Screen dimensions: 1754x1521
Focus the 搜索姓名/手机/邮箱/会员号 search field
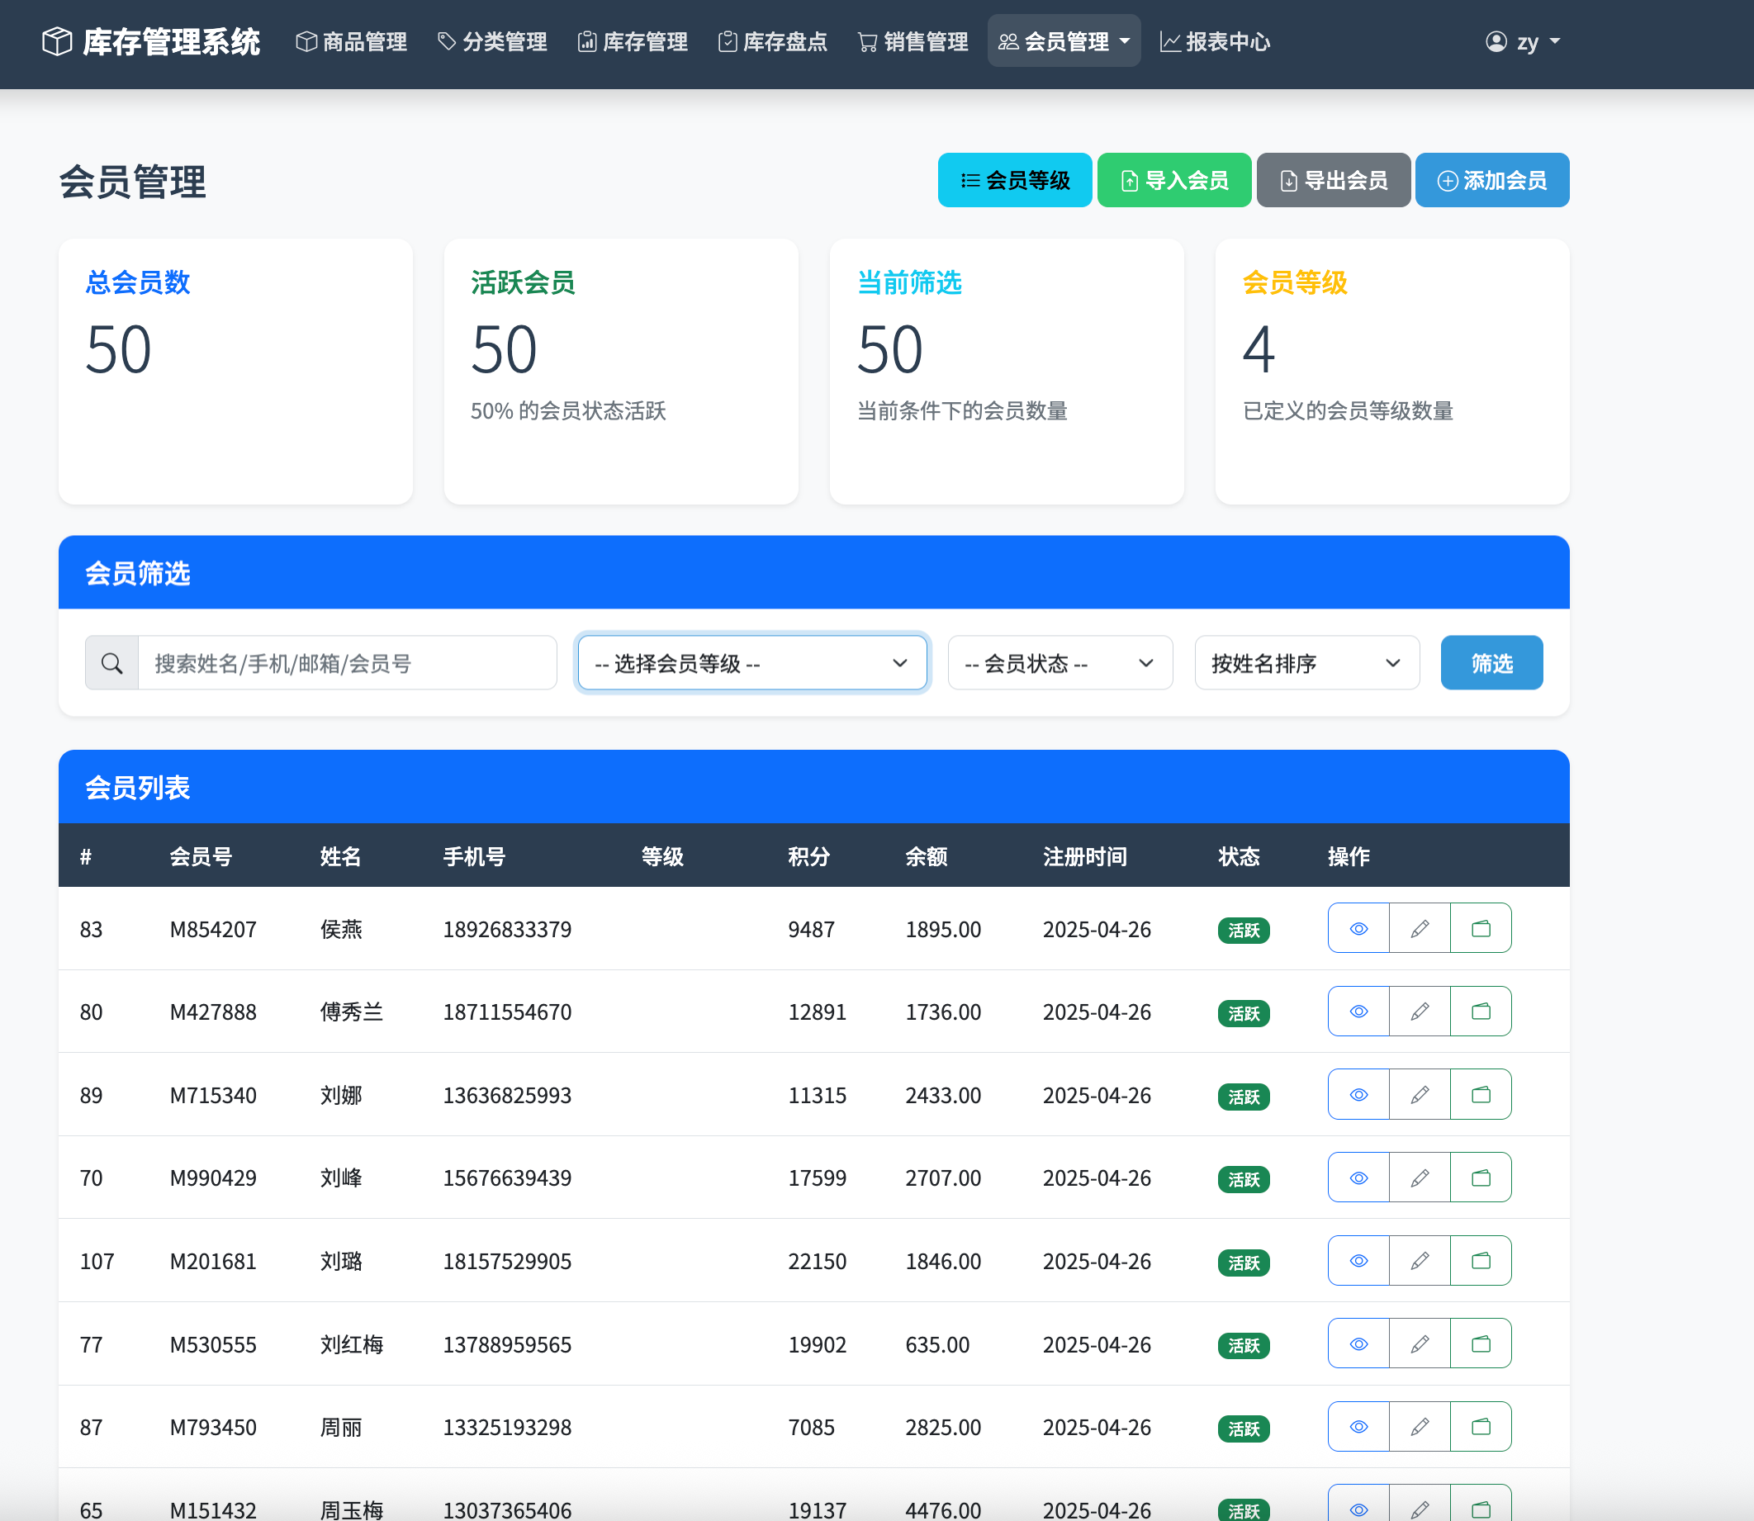pos(346,663)
